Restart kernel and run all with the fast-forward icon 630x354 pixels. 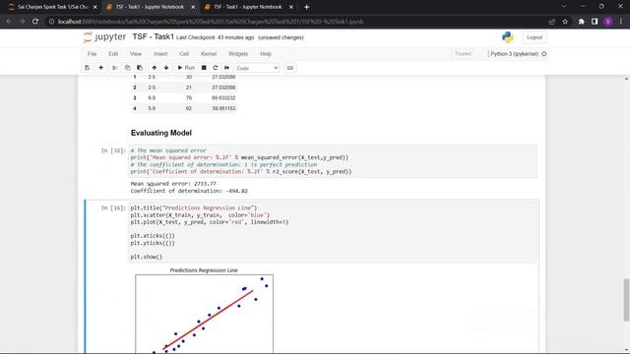click(227, 68)
